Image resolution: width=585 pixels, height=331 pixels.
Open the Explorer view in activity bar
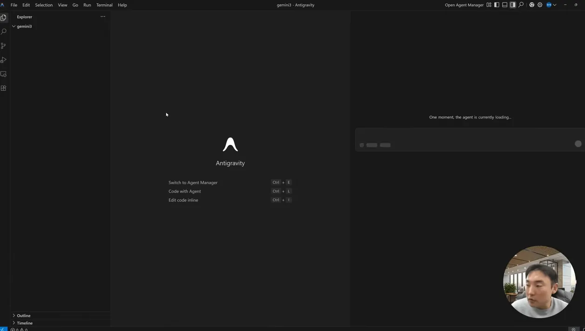click(x=4, y=18)
